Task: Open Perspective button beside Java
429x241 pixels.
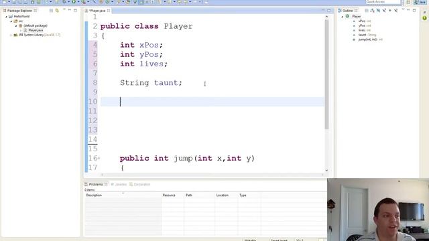Action: click(408, 2)
